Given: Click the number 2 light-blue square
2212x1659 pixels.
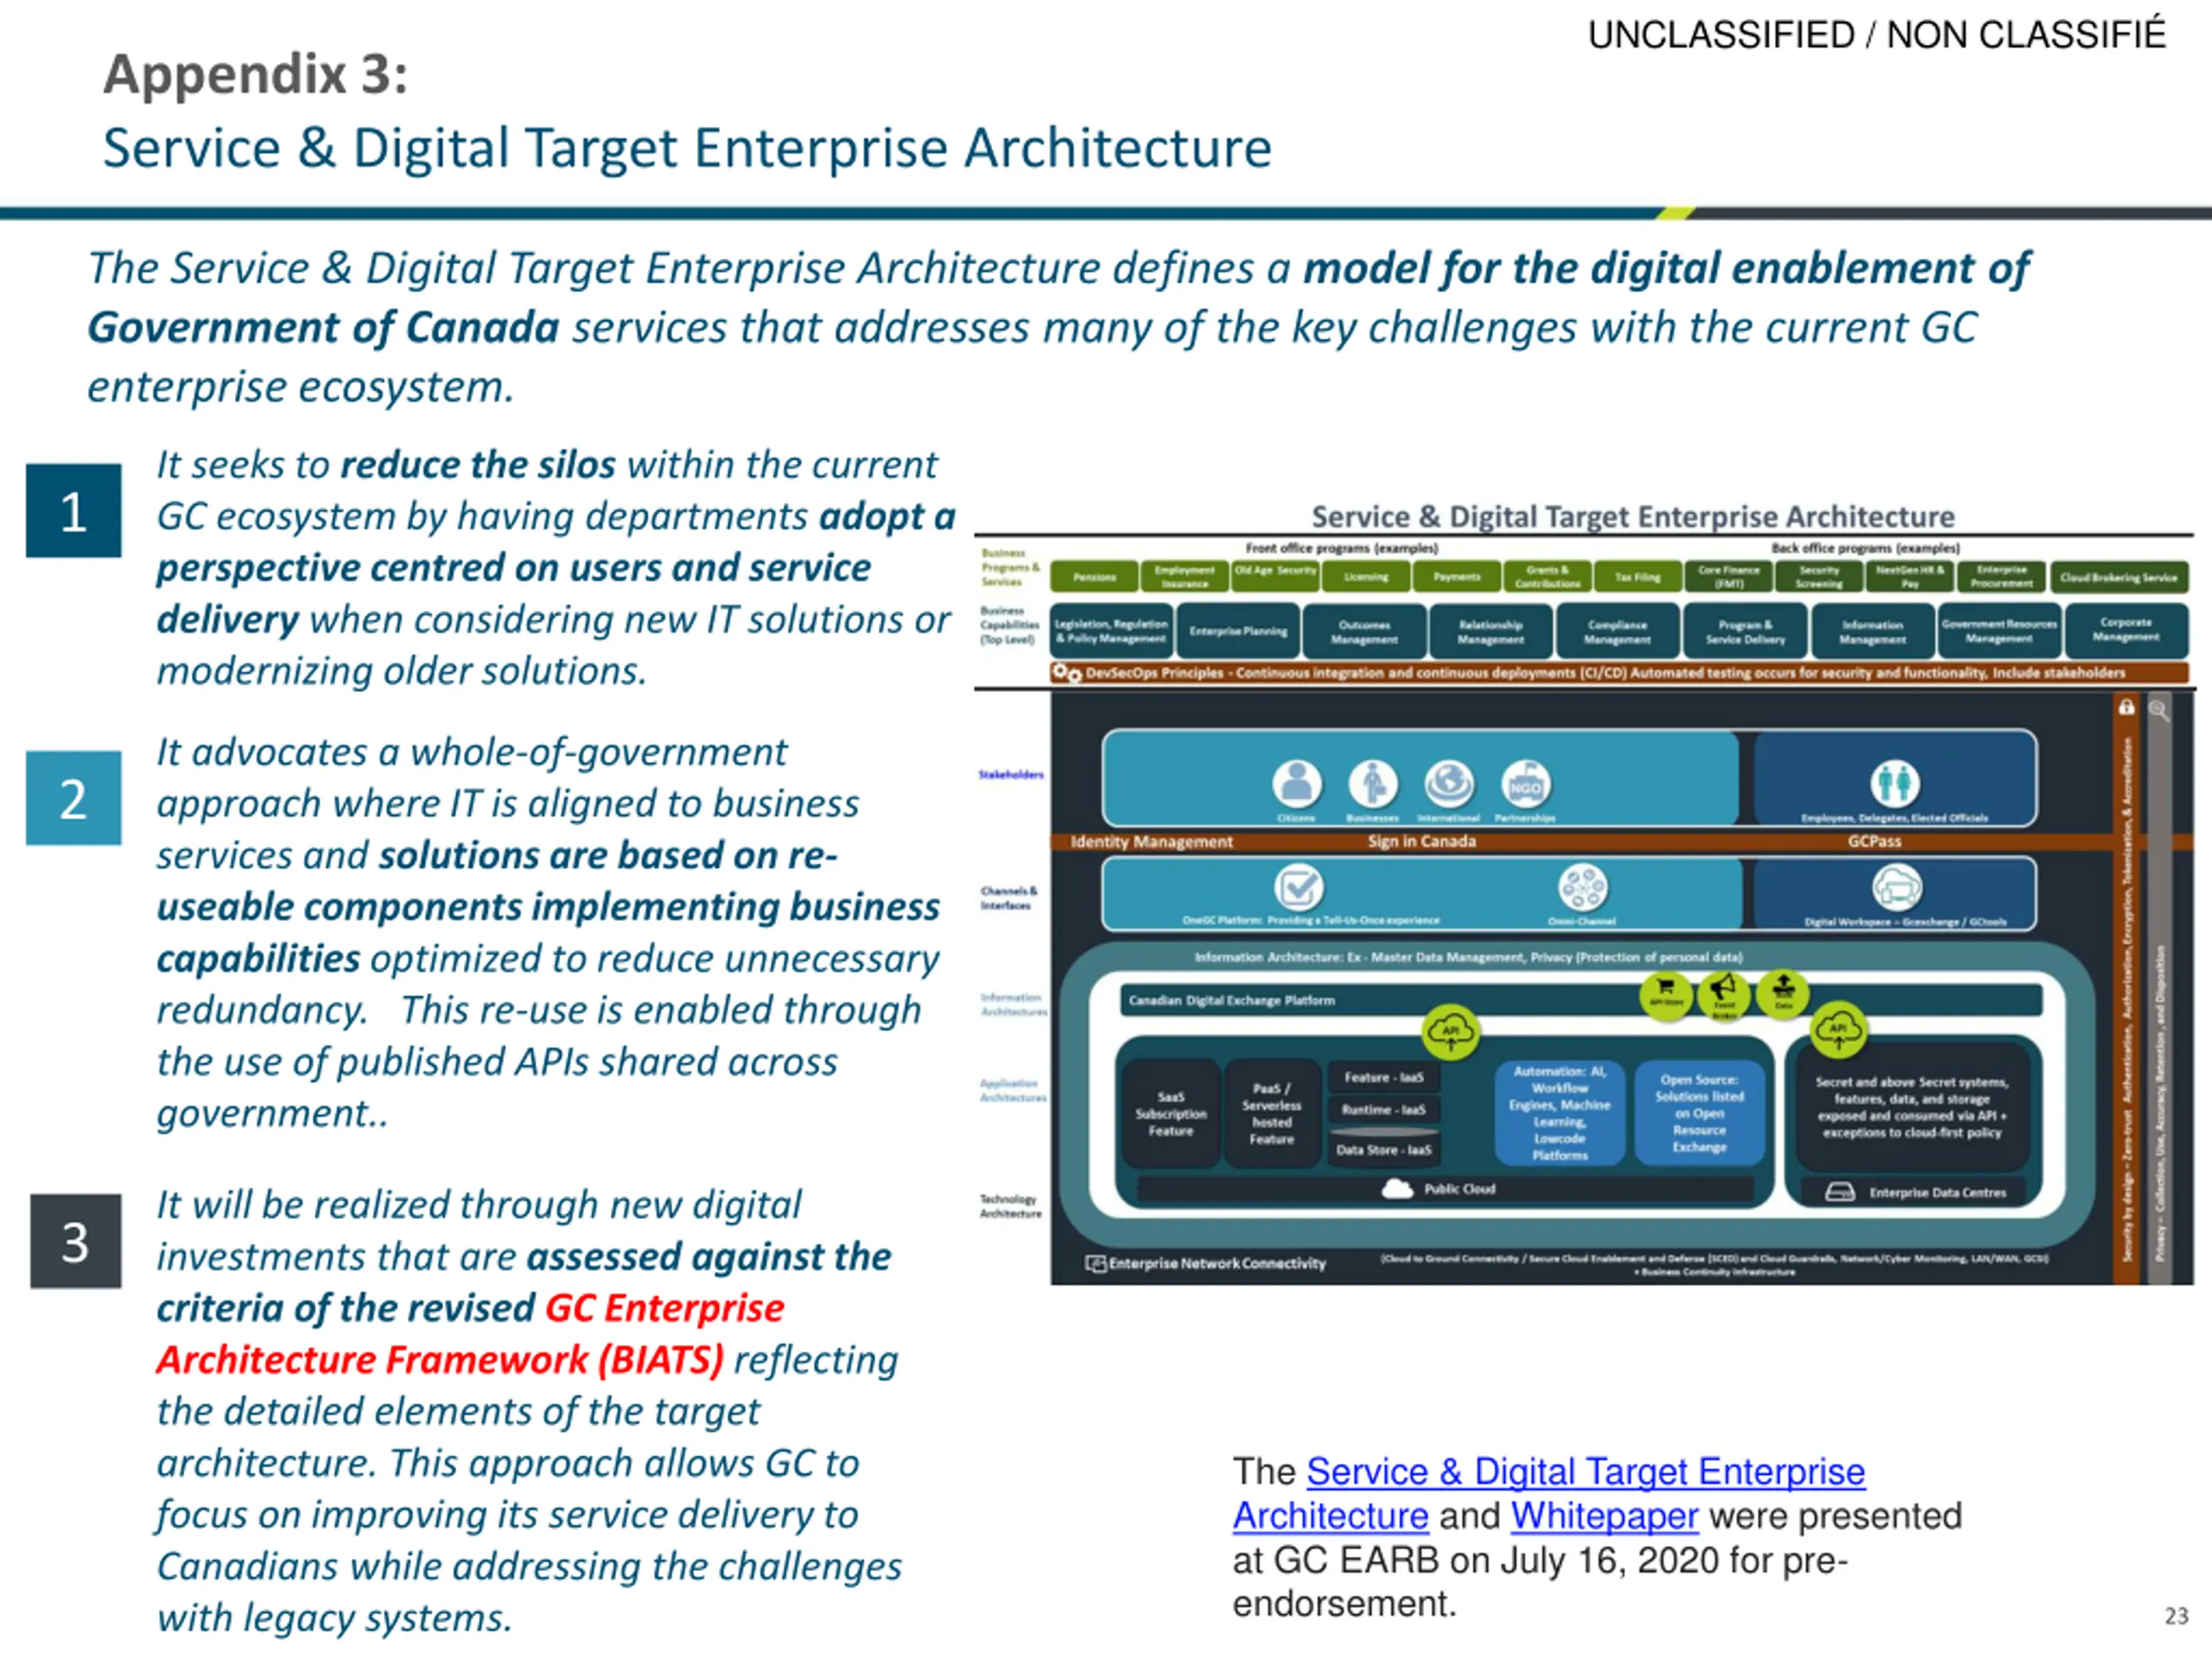Looking at the screenshot, I should (74, 798).
